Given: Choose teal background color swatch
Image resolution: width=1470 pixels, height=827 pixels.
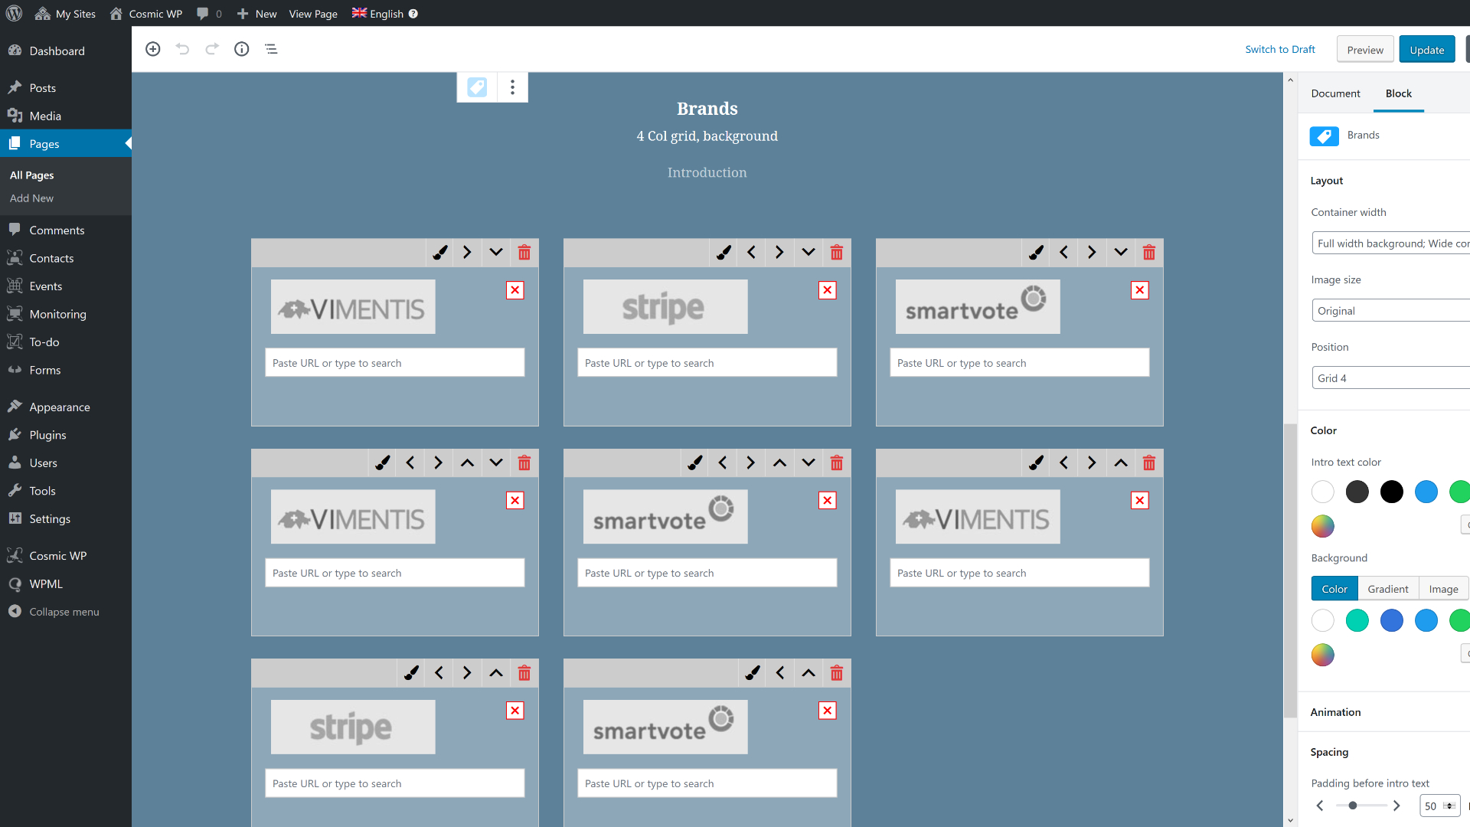Looking at the screenshot, I should coord(1357,620).
